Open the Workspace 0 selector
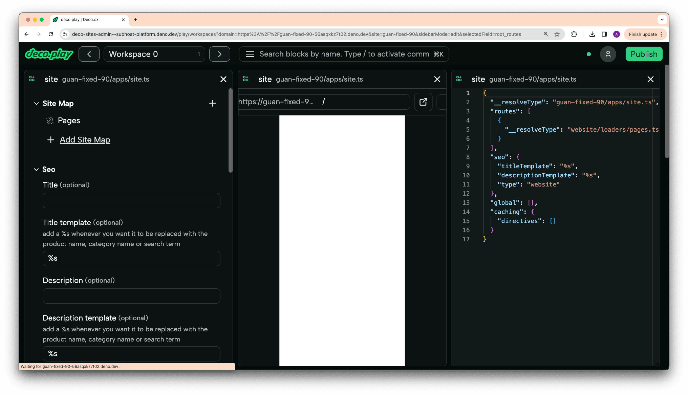 coord(154,54)
